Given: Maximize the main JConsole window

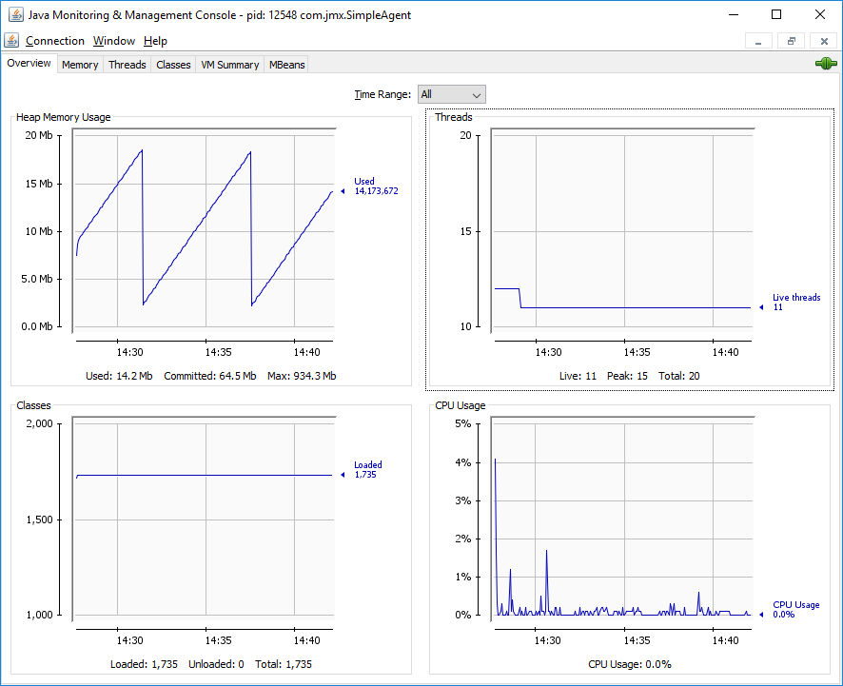Looking at the screenshot, I should (776, 14).
